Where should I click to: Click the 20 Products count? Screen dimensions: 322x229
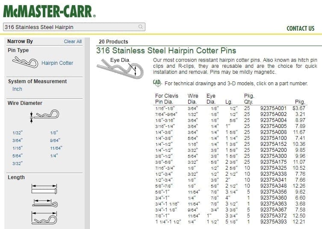click(113, 42)
